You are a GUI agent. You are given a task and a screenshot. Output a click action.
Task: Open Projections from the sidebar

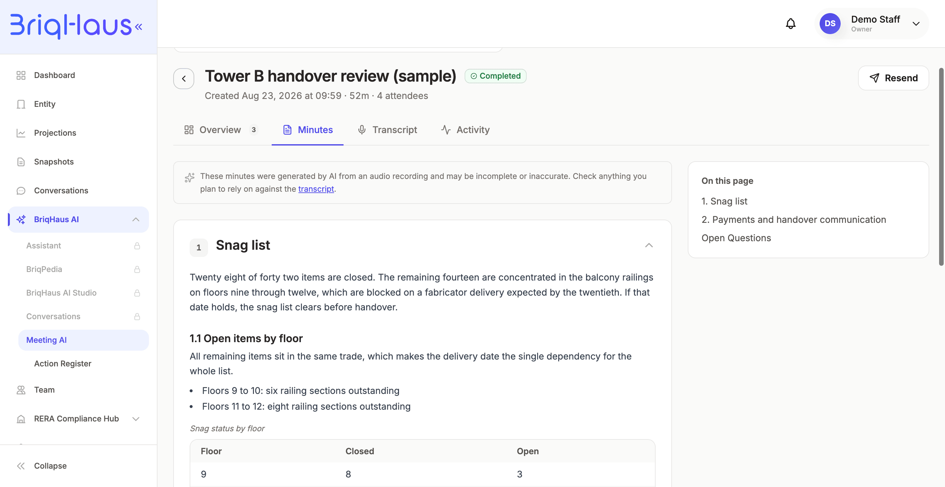tap(55, 133)
